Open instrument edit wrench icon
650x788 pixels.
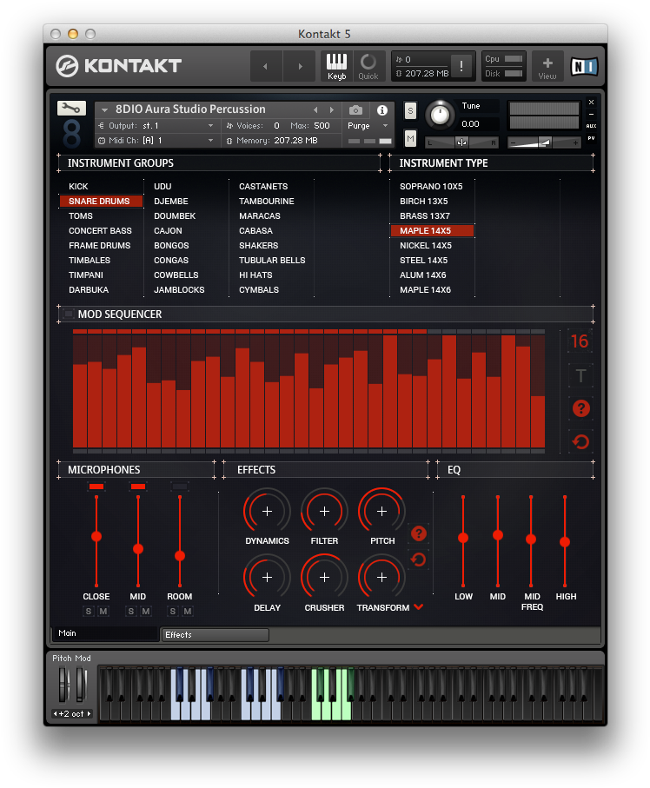[71, 108]
